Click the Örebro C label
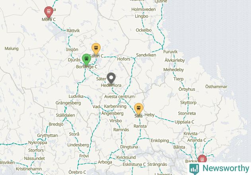251x175 pixels. [x=77, y=172]
